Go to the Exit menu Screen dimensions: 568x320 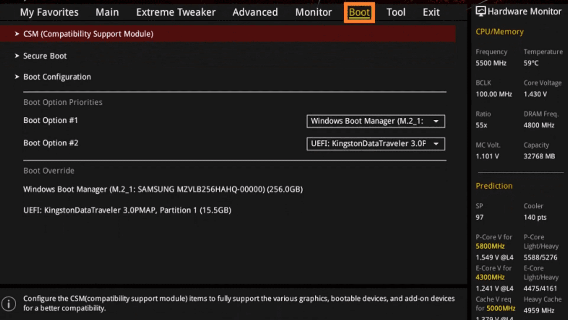click(x=431, y=12)
